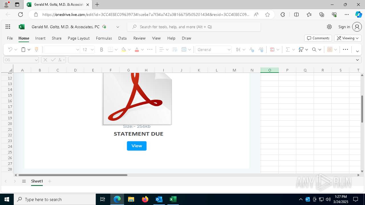Click the vertical scrollbar thumb

[362, 109]
